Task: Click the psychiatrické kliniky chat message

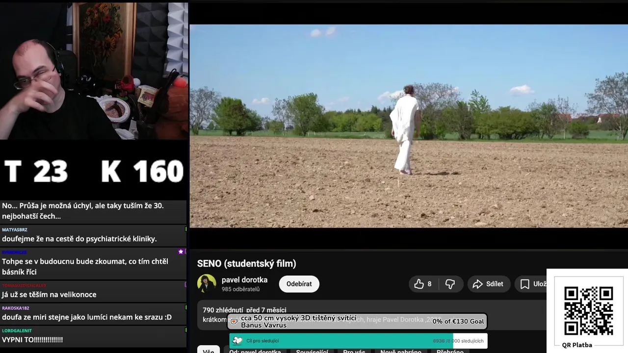Action: pos(79,239)
